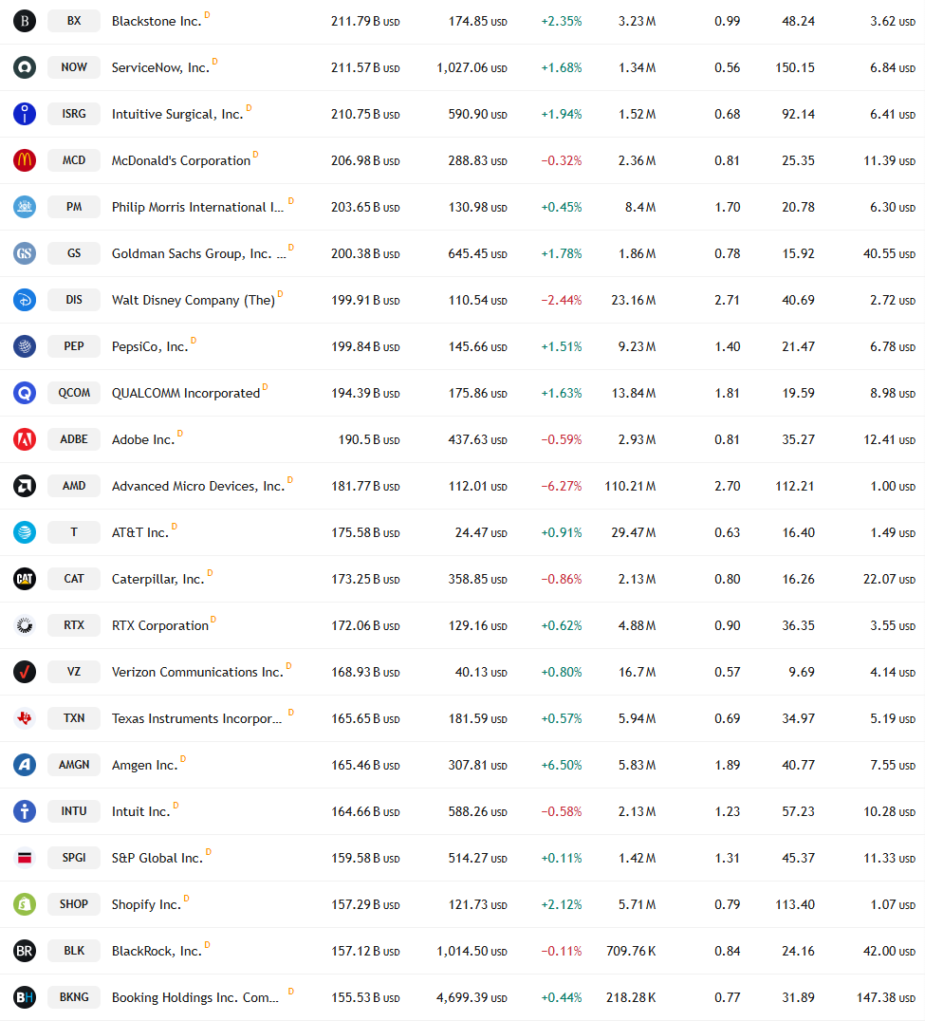The image size is (925, 1021).
Task: Click the Adobe red logo icon
Action: click(x=25, y=439)
